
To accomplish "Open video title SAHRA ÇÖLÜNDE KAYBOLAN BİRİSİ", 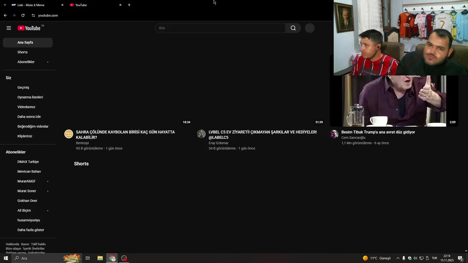I will coord(125,135).
